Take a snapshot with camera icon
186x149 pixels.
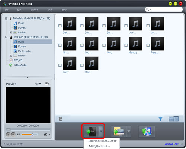[45, 135]
